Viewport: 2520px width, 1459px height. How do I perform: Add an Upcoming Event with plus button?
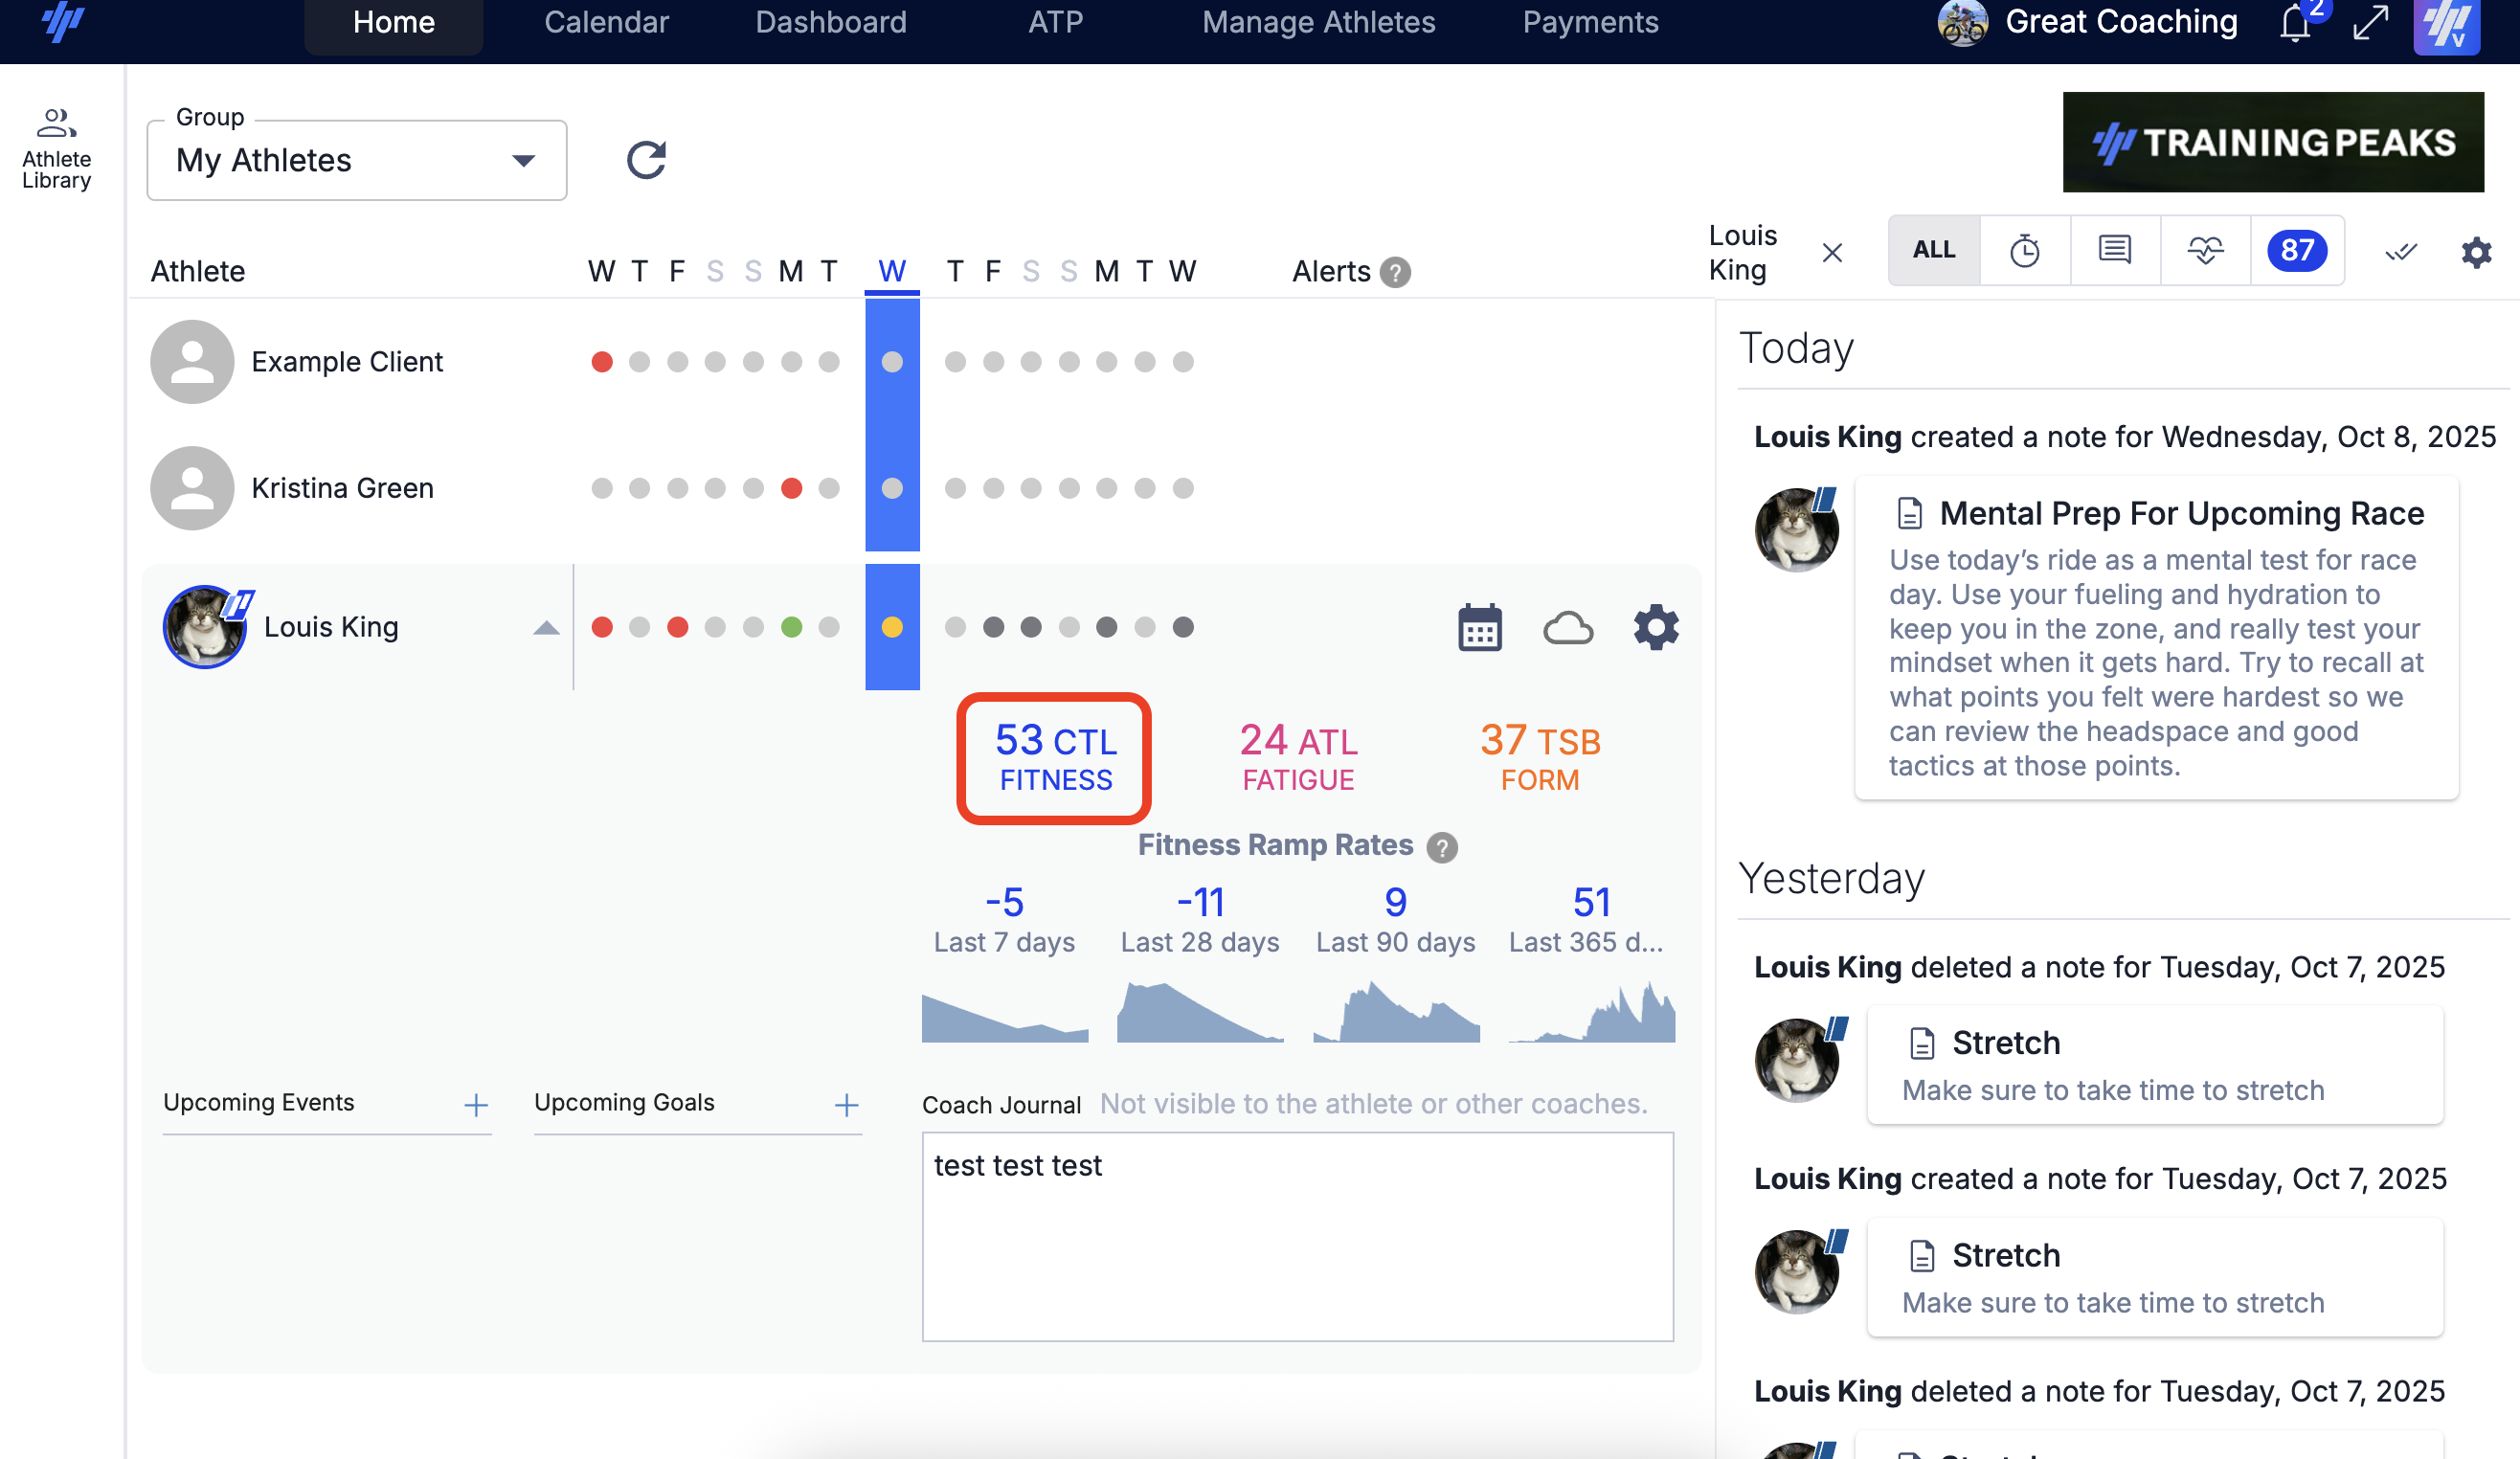(x=475, y=1104)
